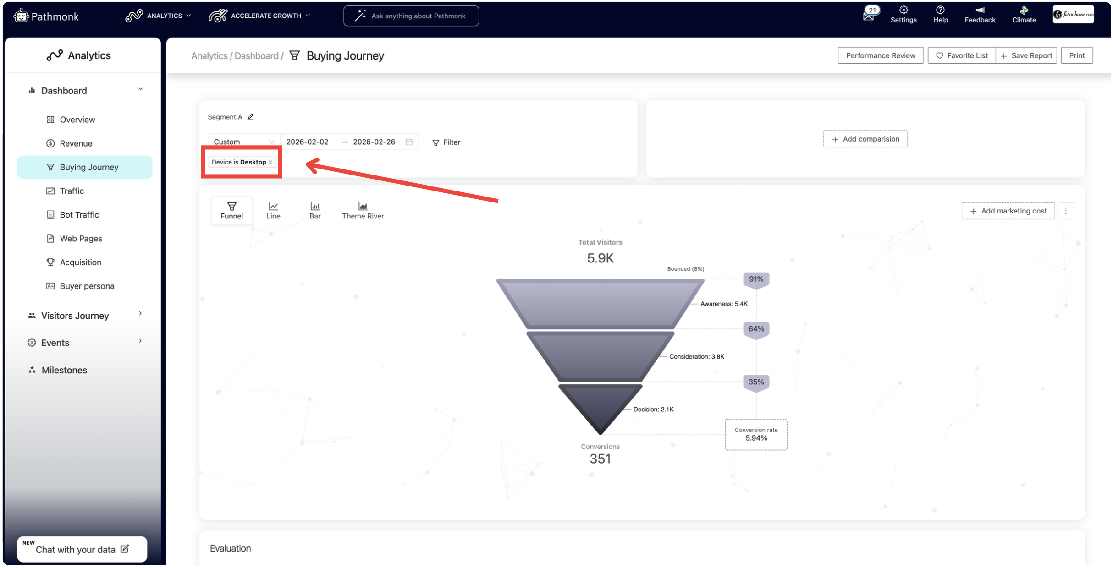This screenshot has width=1113, height=568.
Task: Open the calendar date picker icon
Action: [x=409, y=142]
